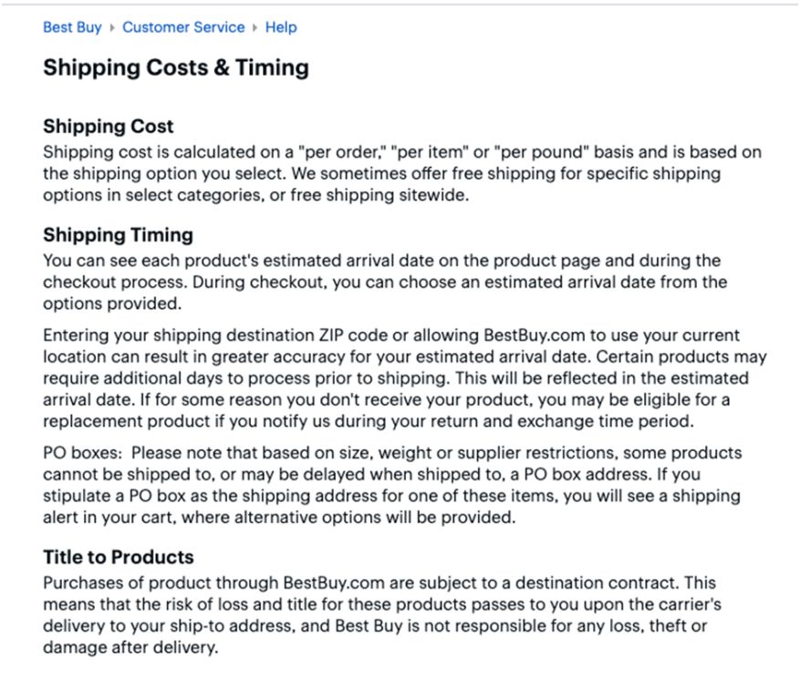Click the Help breadcrumb link
800x700 pixels.
[x=281, y=27]
